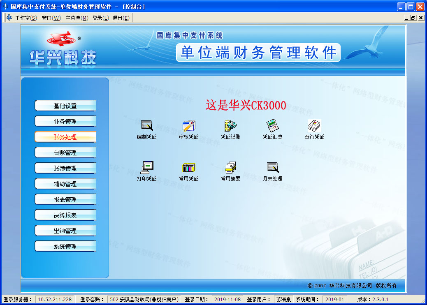Open the 窗口(W) menu
Screen dimensions: 427x305
(x=51, y=18)
